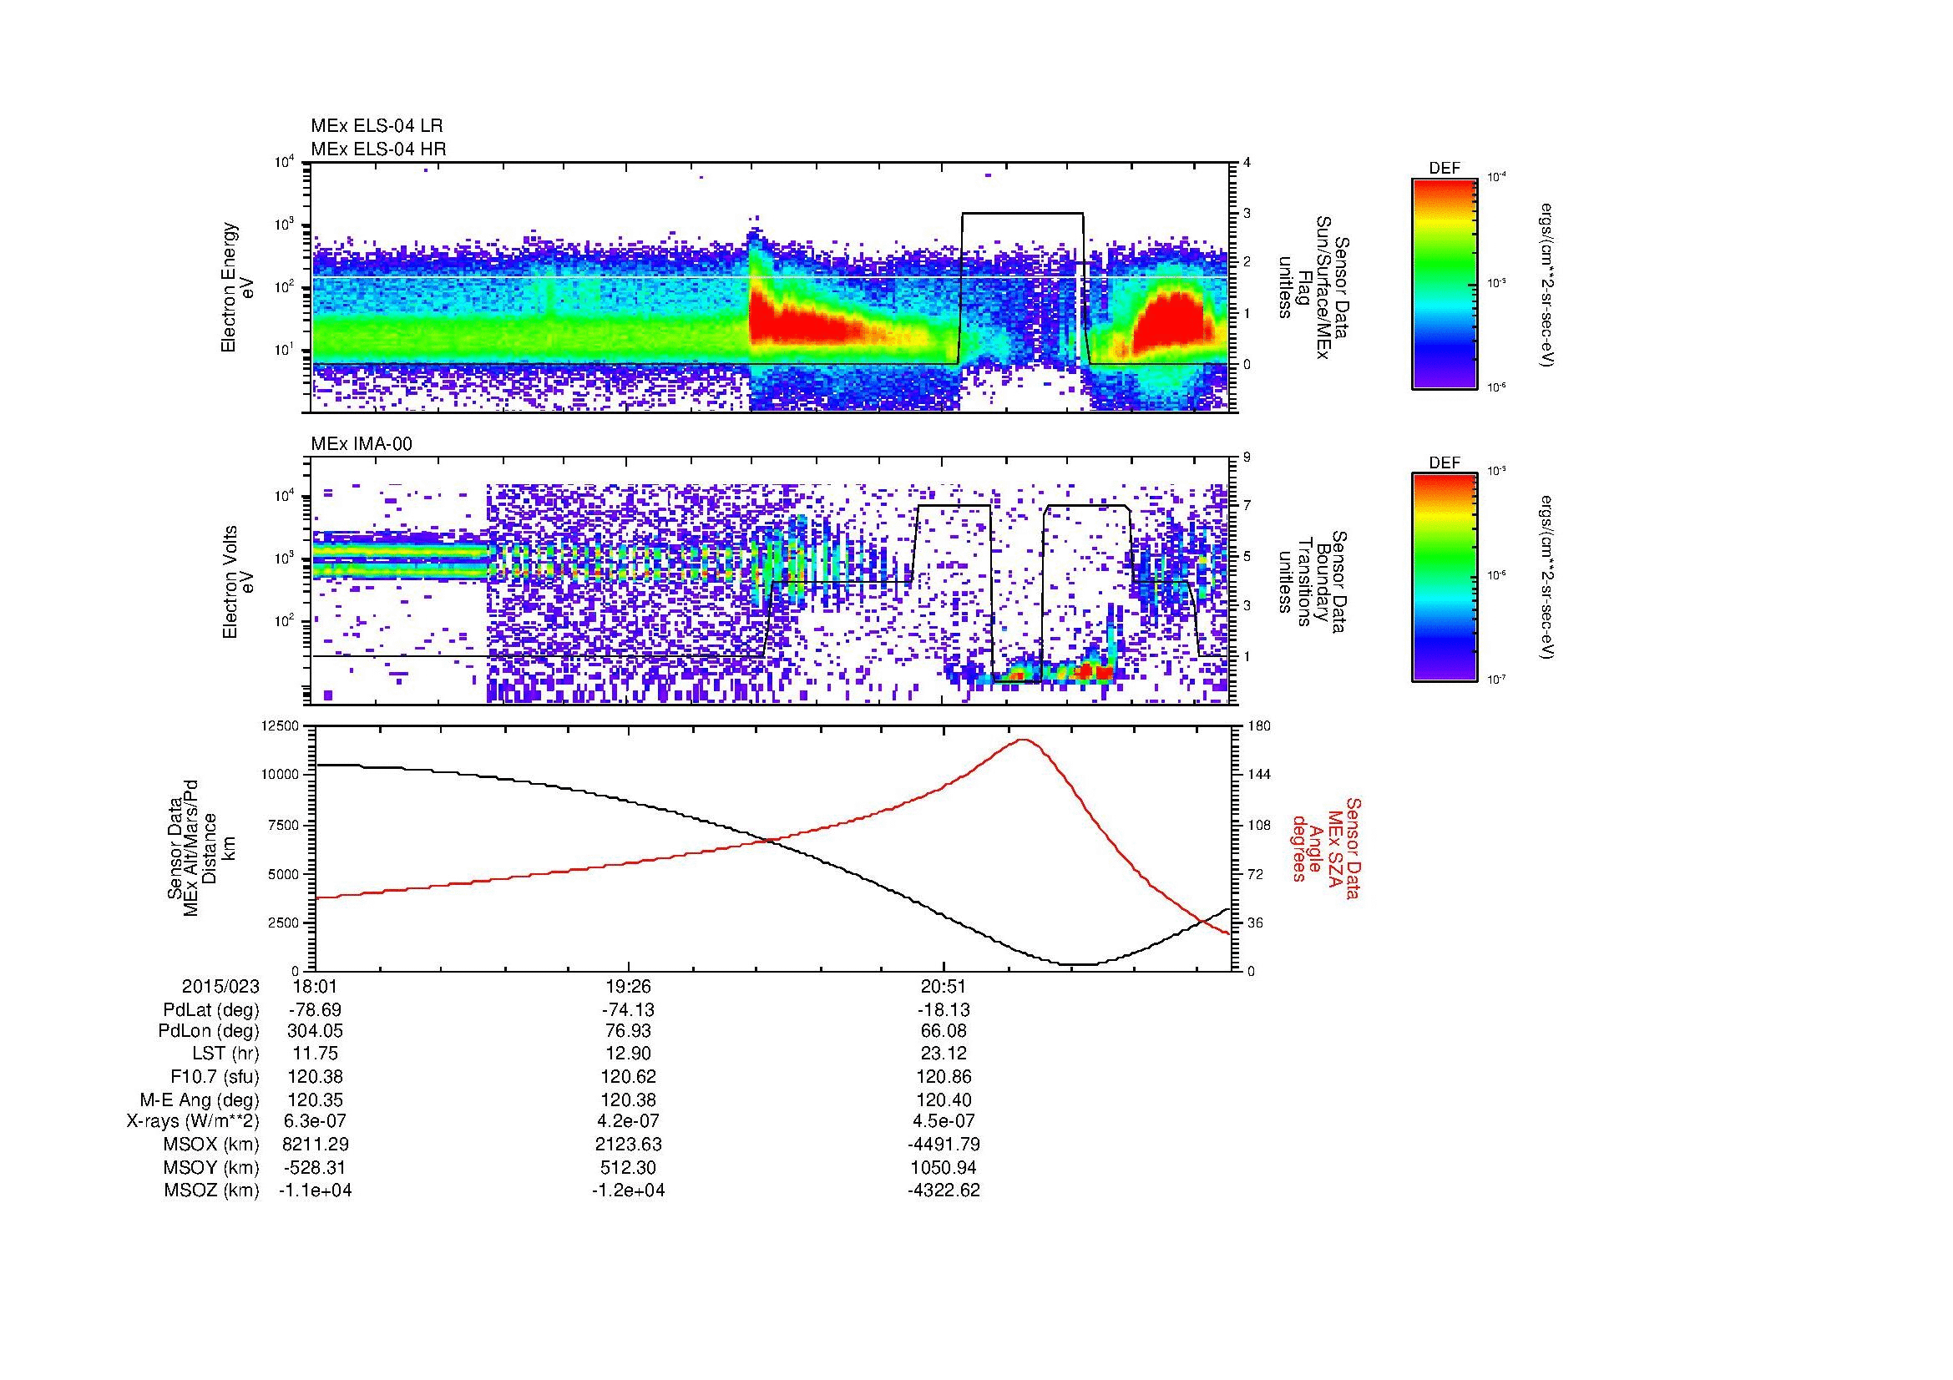Click the '144' SZA axis tick label

[x=1259, y=775]
